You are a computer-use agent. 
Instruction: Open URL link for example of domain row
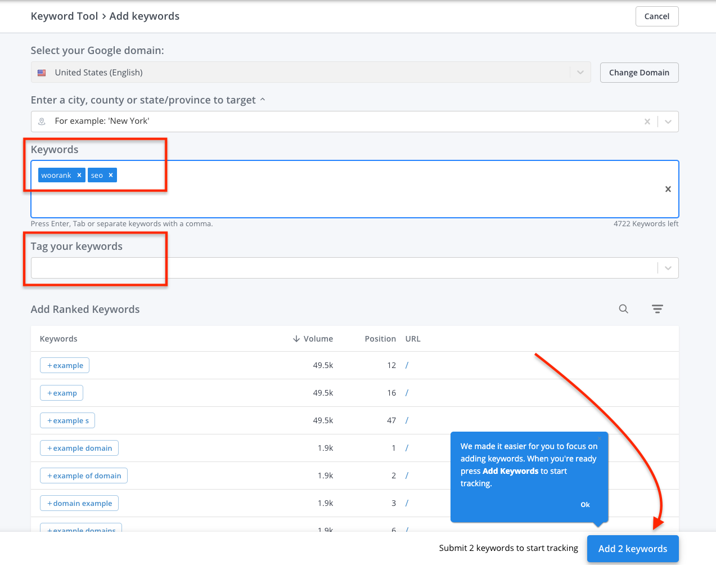(x=407, y=476)
